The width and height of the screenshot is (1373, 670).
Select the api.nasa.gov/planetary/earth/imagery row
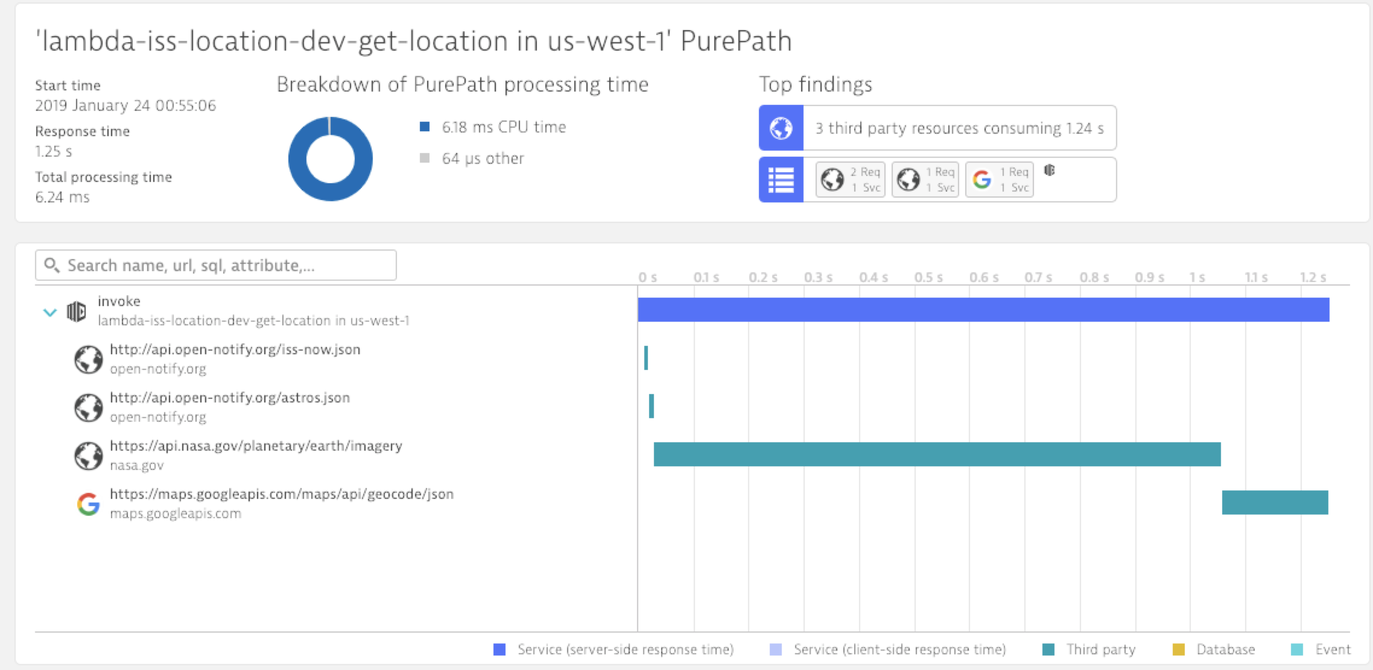[x=256, y=446]
